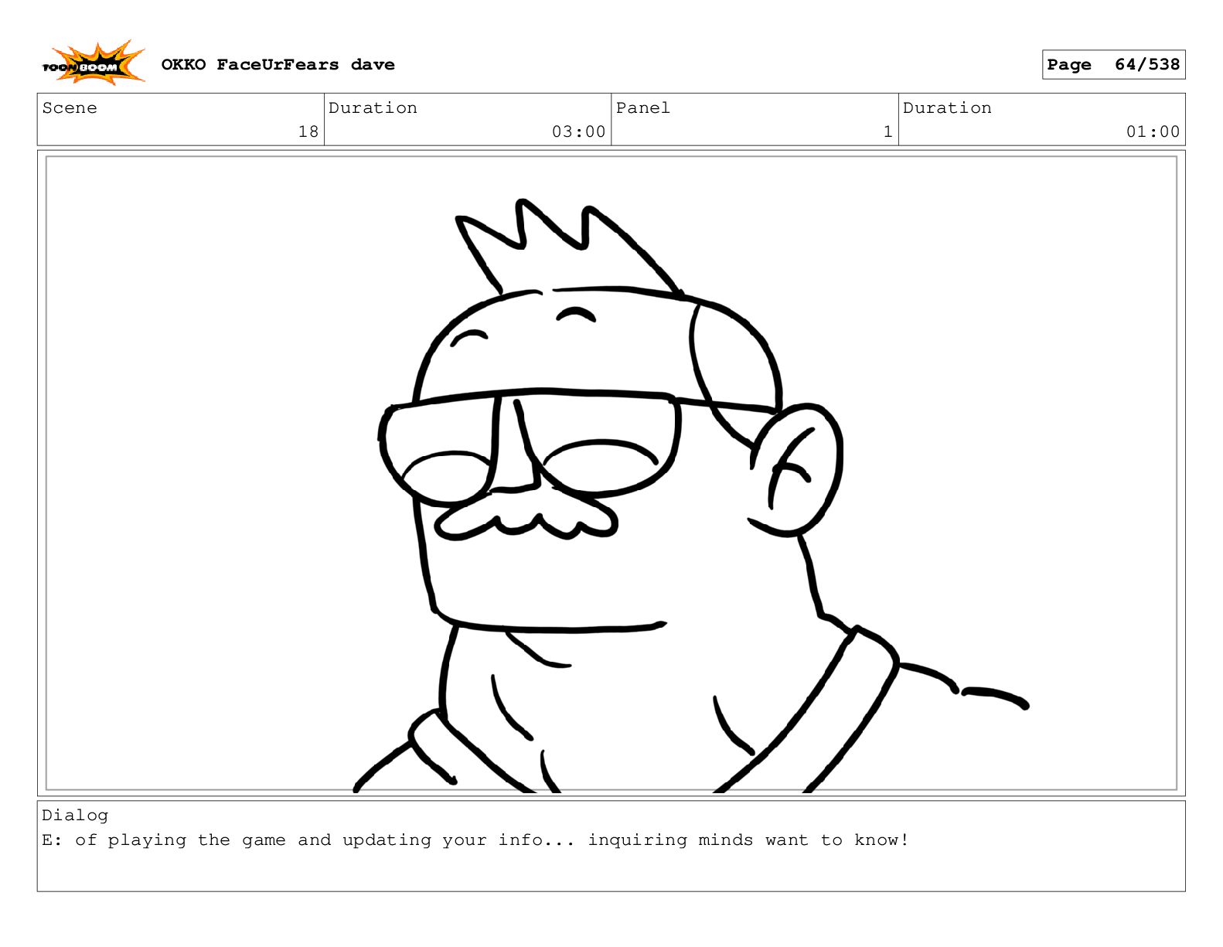Click the 'Scene' header label
This screenshot has width=1223, height=947.
pyautogui.click(x=70, y=108)
